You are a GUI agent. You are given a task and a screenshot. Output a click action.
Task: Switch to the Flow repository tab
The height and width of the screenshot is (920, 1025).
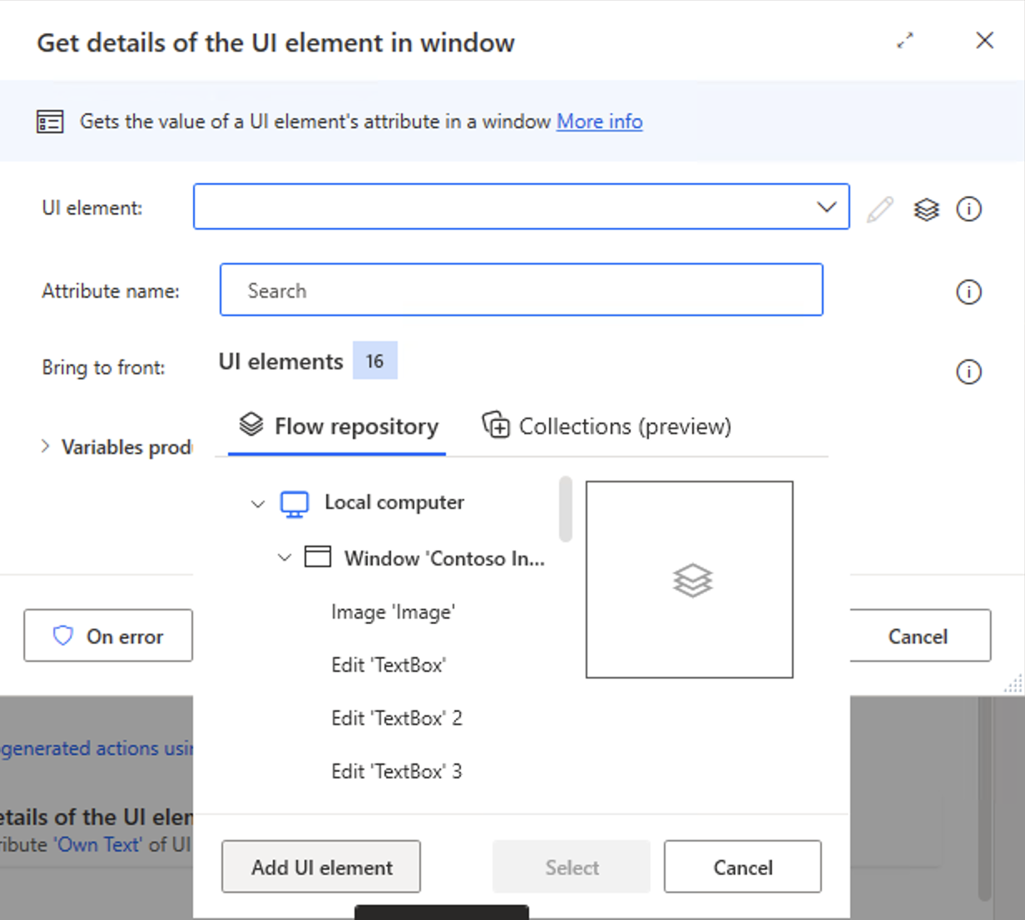[338, 427]
